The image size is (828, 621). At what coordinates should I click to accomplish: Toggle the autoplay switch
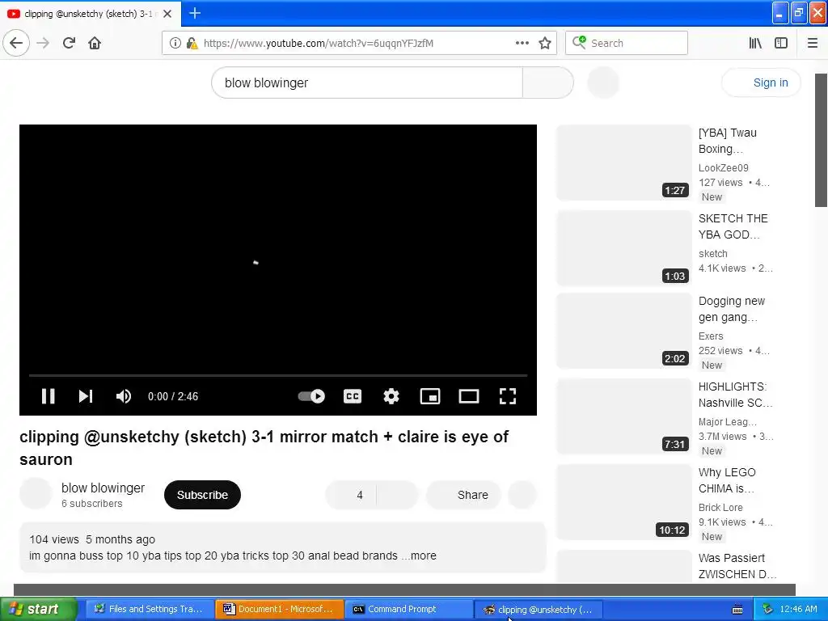(x=311, y=396)
